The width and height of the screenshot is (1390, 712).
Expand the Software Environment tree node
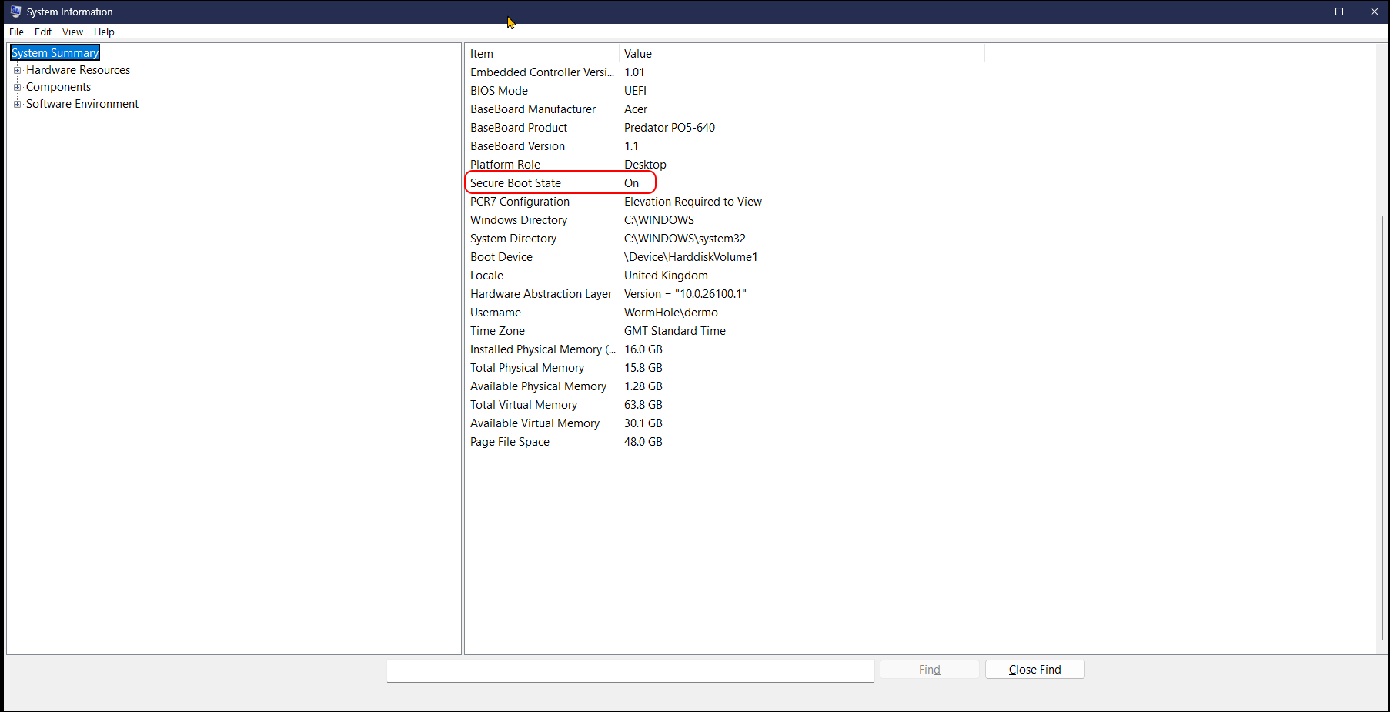(x=17, y=104)
